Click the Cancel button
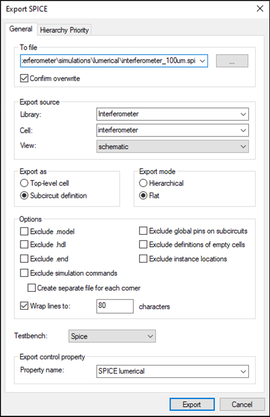This screenshot has height=417, width=270. [242, 405]
